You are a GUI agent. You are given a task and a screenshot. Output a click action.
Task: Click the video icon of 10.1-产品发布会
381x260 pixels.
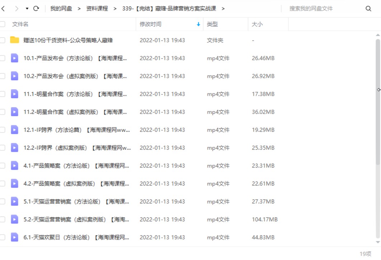[x=15, y=58]
